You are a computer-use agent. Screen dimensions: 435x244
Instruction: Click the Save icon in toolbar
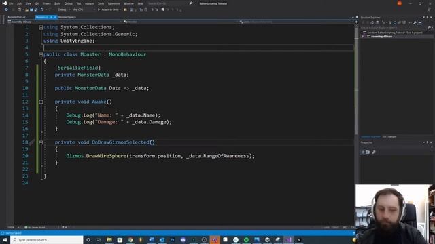point(31,9)
